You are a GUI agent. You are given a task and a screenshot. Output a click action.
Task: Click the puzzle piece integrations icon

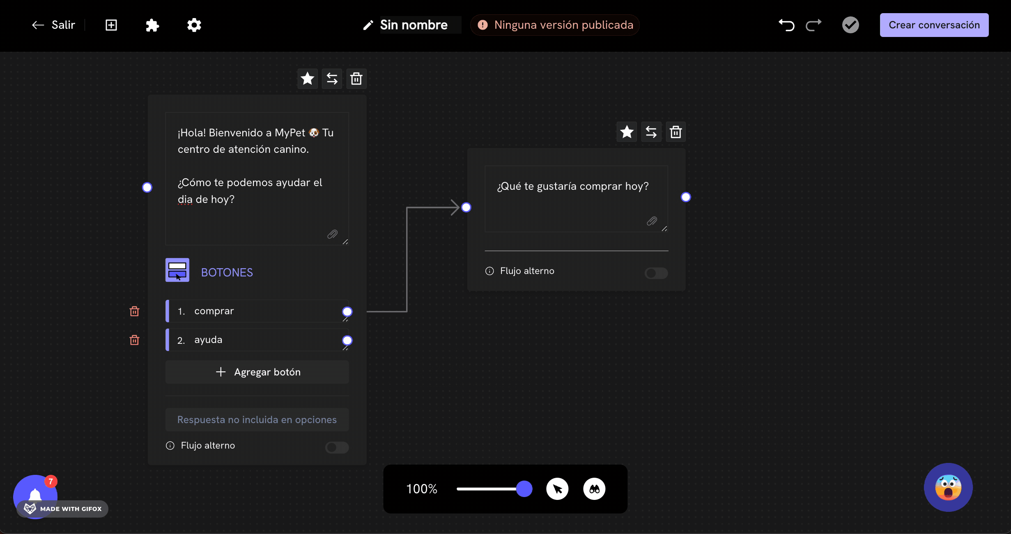coord(152,25)
